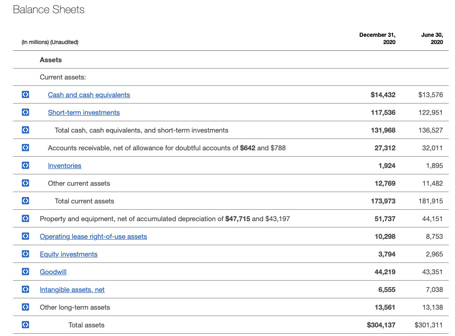Follow the Inventories link
Viewport: 455px width, 336px height.
pyautogui.click(x=65, y=166)
